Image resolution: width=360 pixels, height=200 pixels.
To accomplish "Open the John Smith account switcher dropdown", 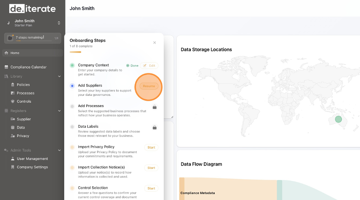I will click(59, 23).
